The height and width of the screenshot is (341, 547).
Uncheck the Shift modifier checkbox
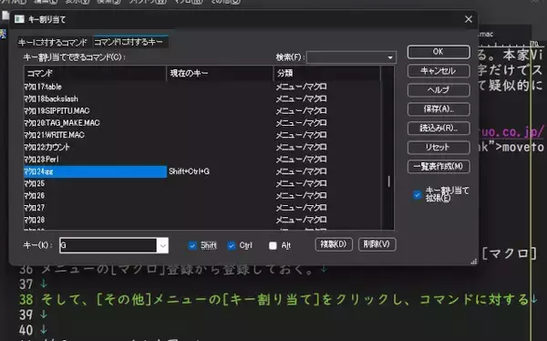click(x=192, y=245)
